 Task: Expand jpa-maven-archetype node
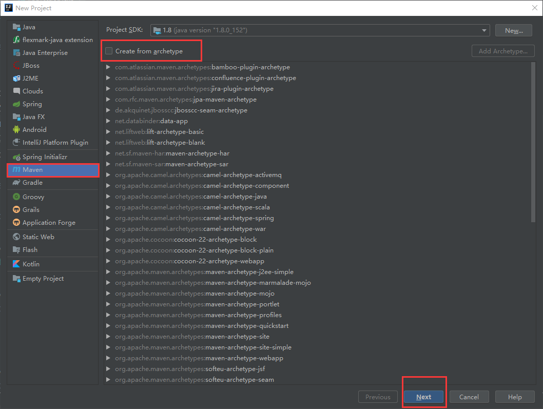(x=108, y=100)
